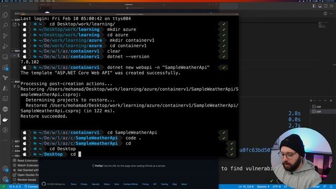
Task: Open the Run and Debug view
Action: [x=5, y=46]
